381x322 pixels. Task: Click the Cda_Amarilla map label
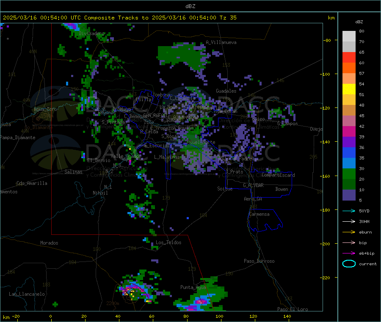tap(32, 183)
